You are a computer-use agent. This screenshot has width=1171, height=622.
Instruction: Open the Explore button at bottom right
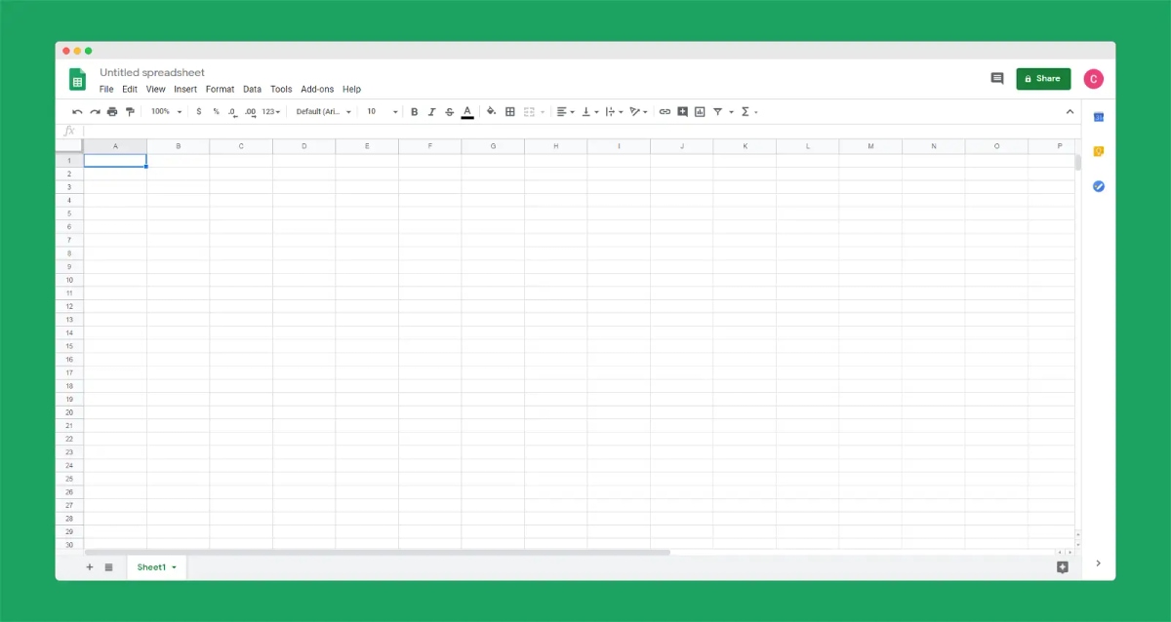(1063, 566)
